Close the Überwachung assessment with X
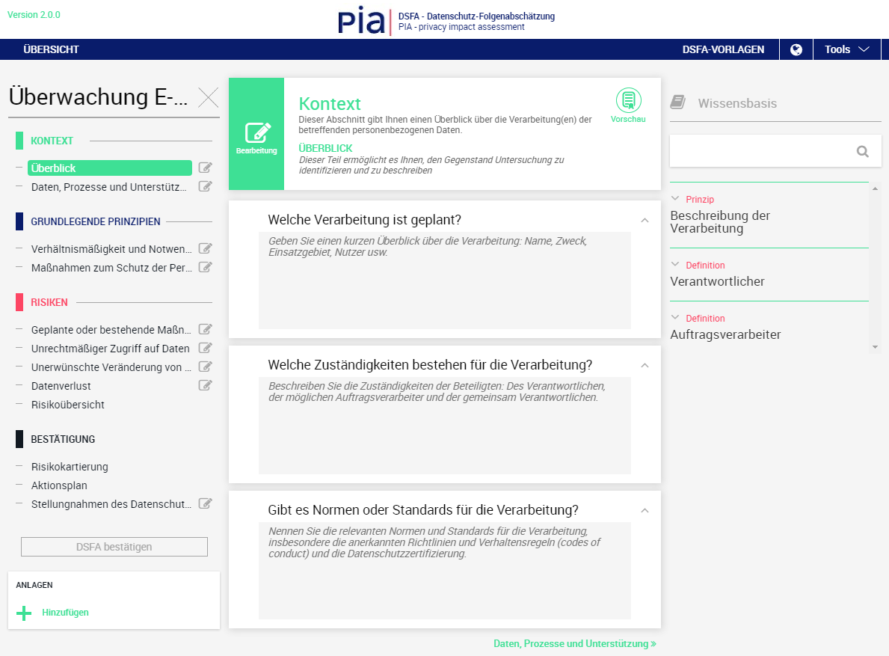This screenshot has height=656, width=889. click(208, 98)
